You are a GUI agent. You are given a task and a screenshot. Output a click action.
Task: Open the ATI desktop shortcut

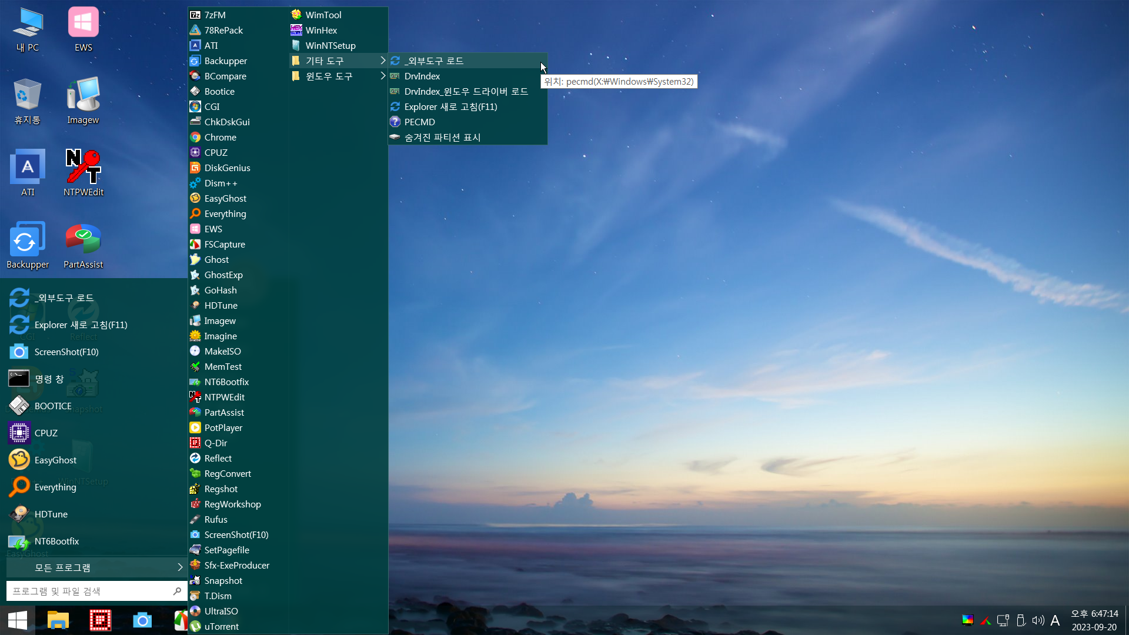pos(28,173)
